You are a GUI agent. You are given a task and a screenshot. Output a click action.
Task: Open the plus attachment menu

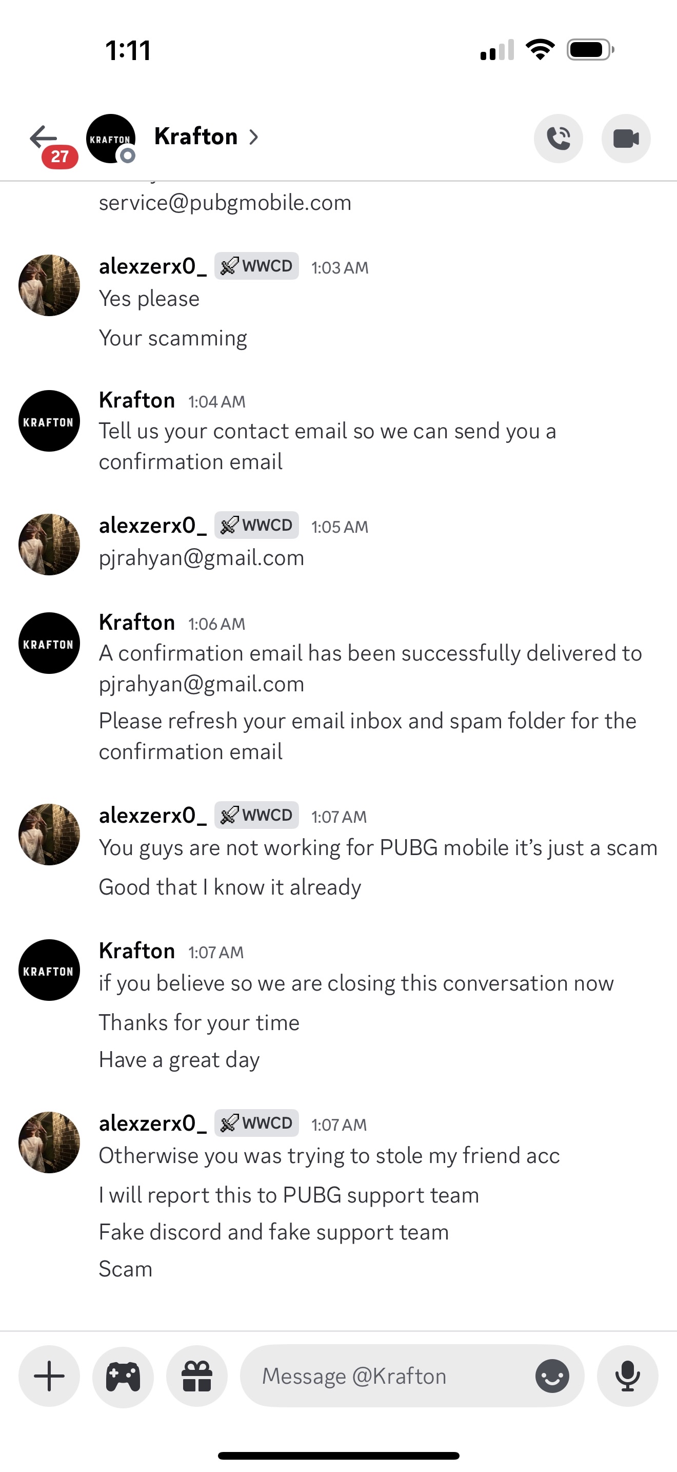point(49,1376)
